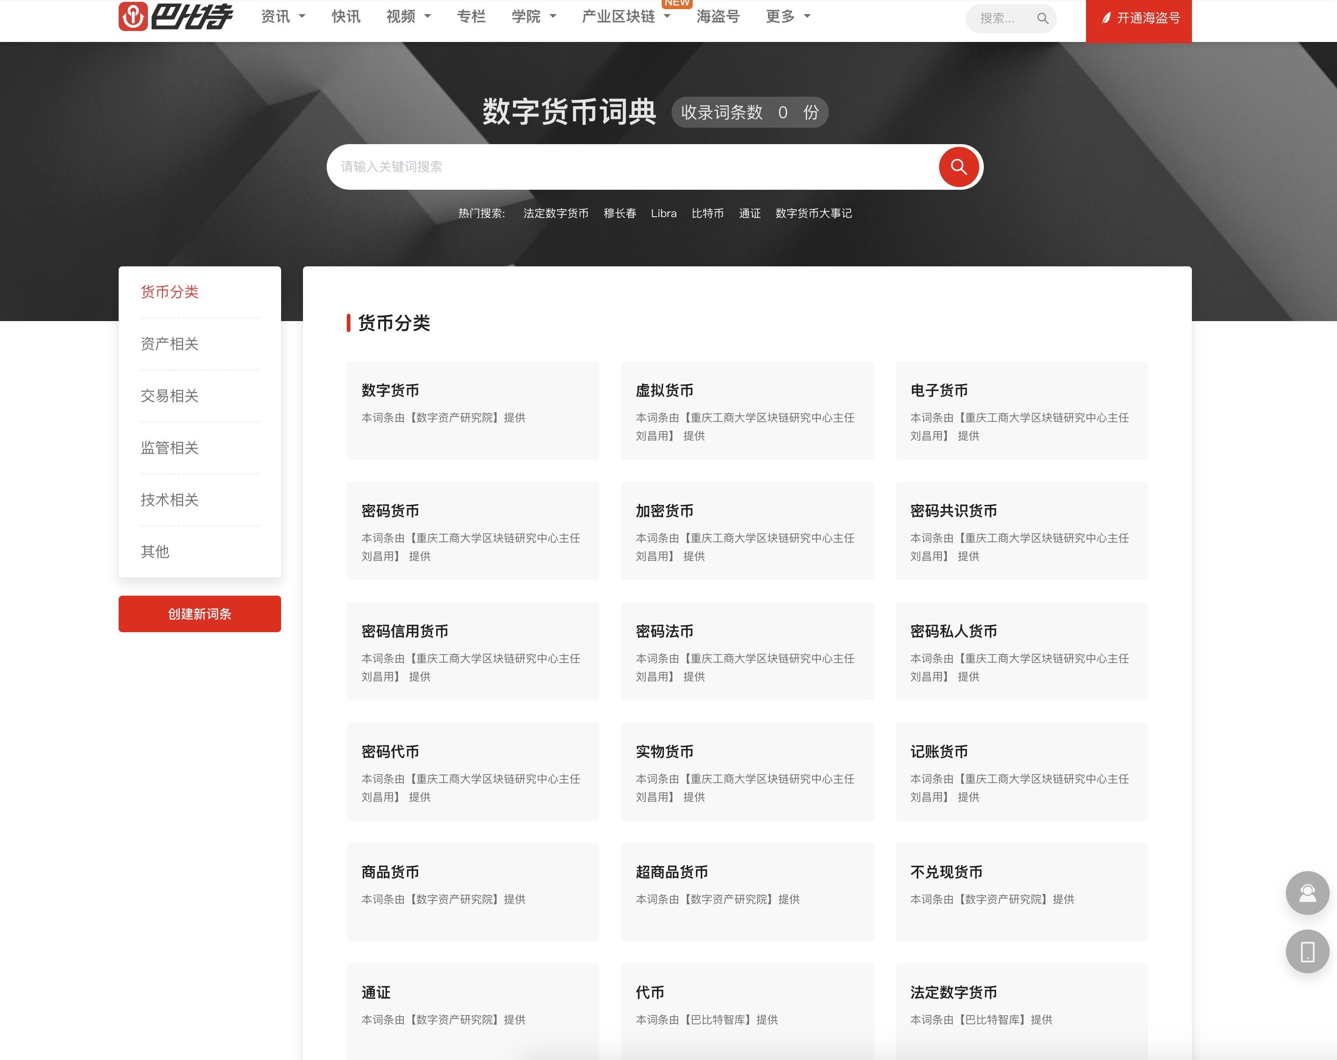
Task: Click the small top-bar search magnifier icon
Action: (1042, 19)
